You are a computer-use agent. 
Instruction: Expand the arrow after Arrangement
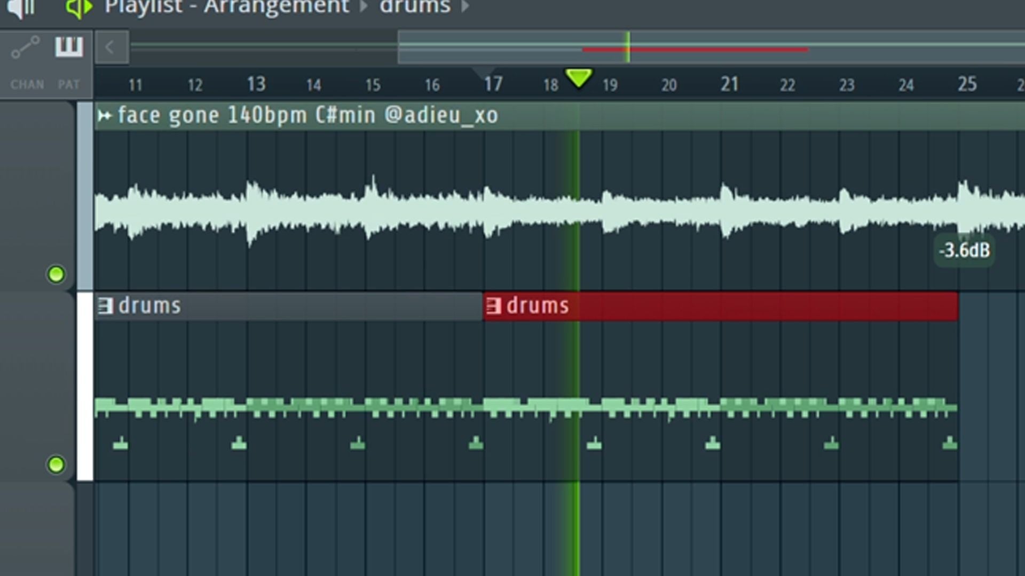(x=364, y=7)
